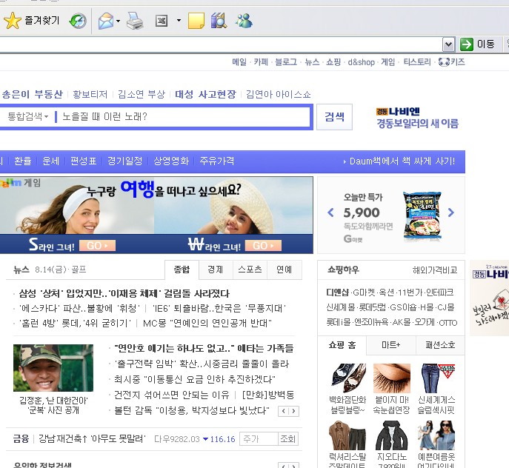Switch to the 쇼핑 홈 tab
The height and width of the screenshot is (468, 509).
(x=342, y=345)
